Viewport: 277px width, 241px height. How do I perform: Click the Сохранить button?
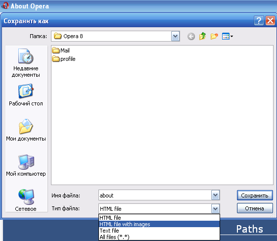pos(255,195)
